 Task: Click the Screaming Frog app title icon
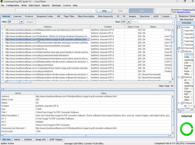[x=2, y=2]
